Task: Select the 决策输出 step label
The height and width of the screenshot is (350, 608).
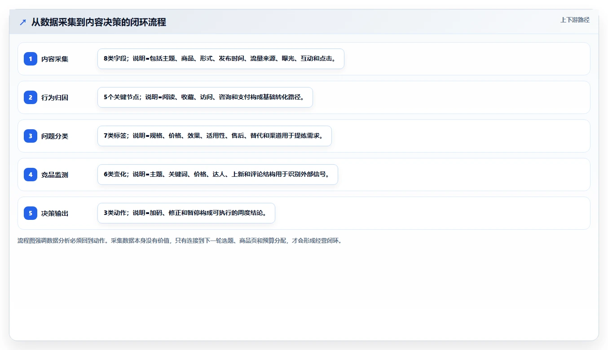Action: click(55, 213)
